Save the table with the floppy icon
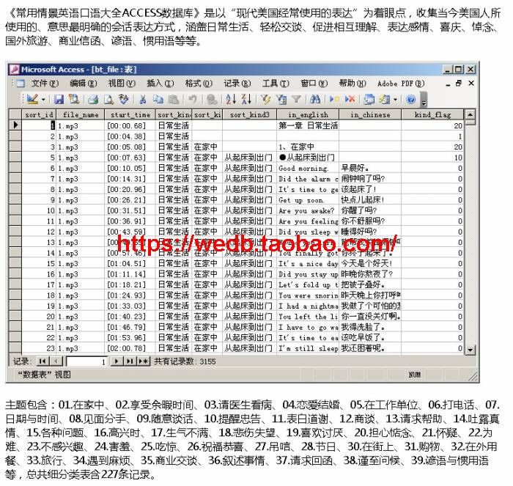513x486 pixels. [59, 99]
